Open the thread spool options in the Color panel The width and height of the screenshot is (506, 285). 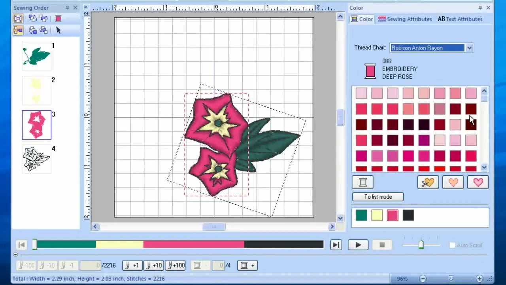(363, 182)
